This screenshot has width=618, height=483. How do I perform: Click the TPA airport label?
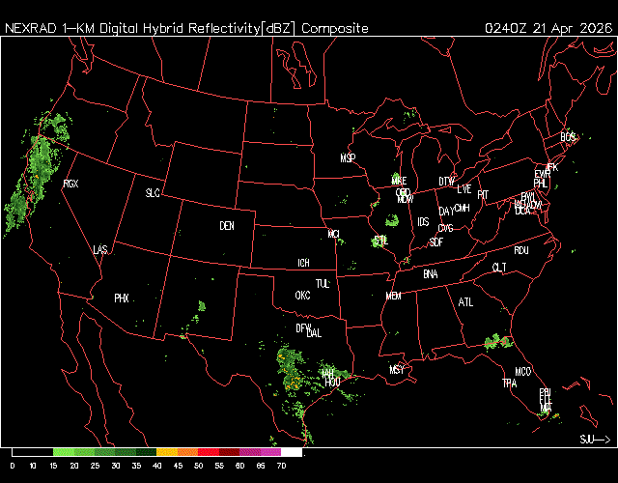509,384
